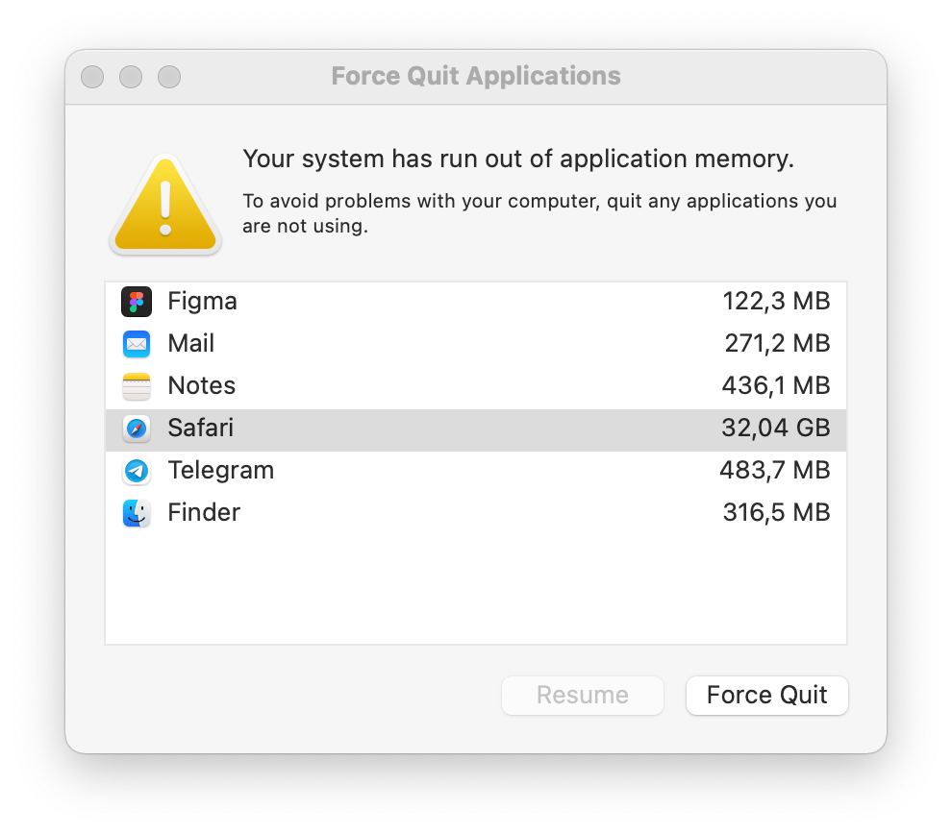Viewport: 952px width, 834px height.
Task: Select the Safari compass icon
Action: coord(136,429)
